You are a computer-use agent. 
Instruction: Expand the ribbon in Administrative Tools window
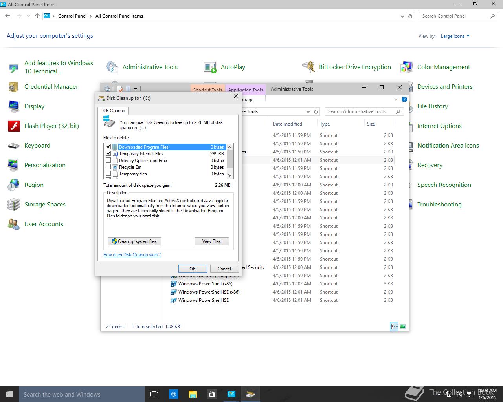[396, 100]
